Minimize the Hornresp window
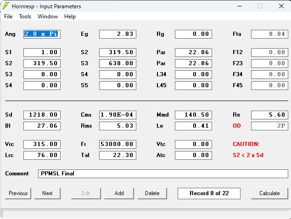 click(x=240, y=6)
